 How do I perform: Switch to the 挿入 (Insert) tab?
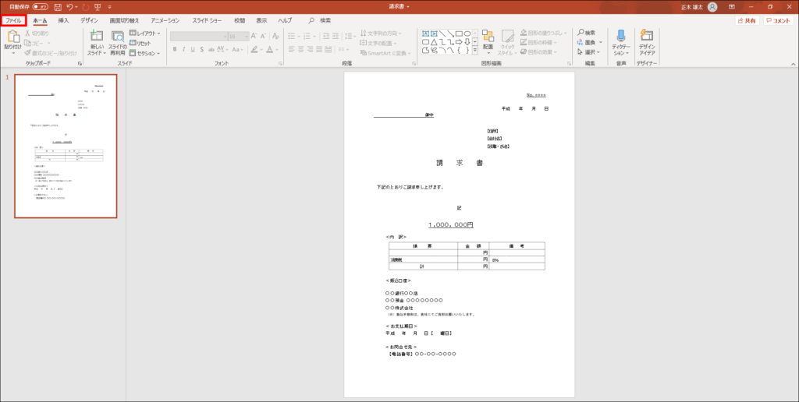click(x=63, y=21)
